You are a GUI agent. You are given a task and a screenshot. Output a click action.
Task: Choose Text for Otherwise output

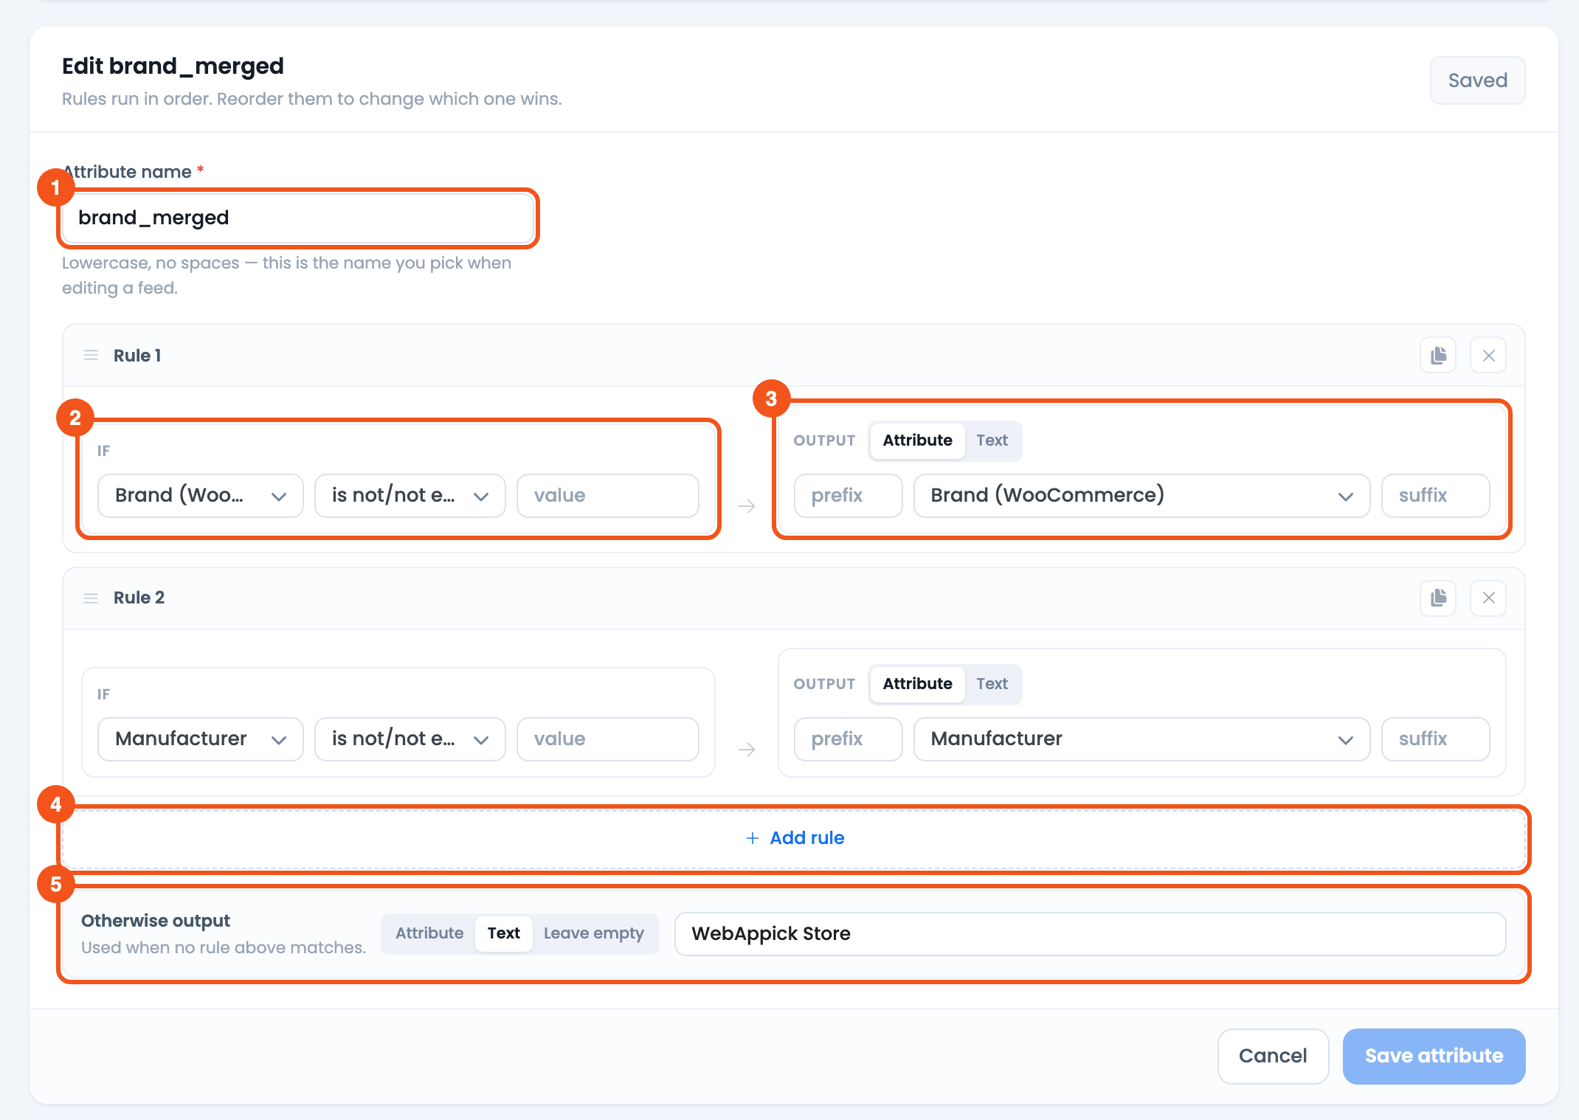pyautogui.click(x=504, y=933)
